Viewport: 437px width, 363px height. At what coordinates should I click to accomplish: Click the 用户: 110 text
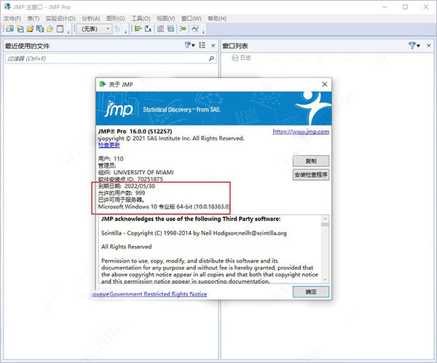point(111,159)
